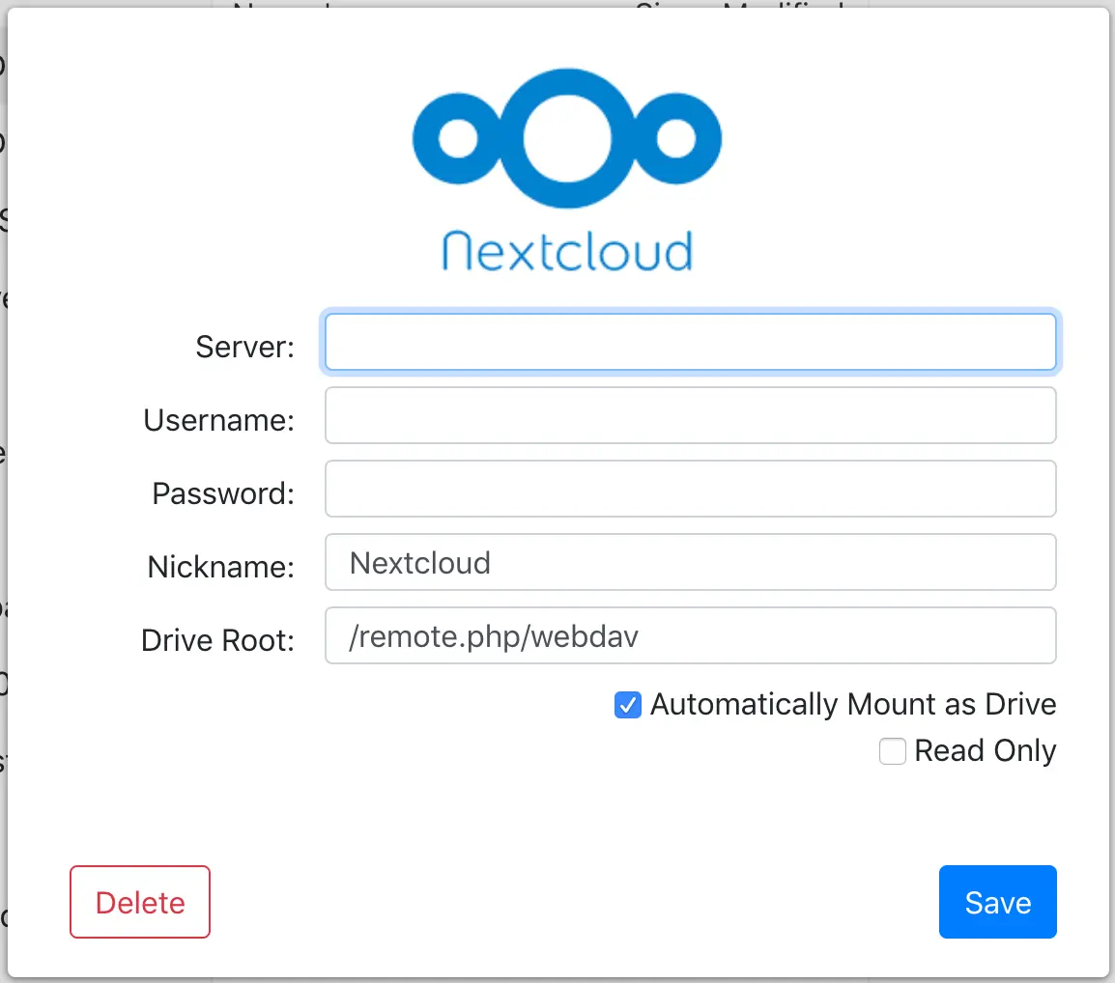Image resolution: width=1115 pixels, height=983 pixels.
Task: Click the Nickname field showing Nextcloud
Action: [x=689, y=562]
